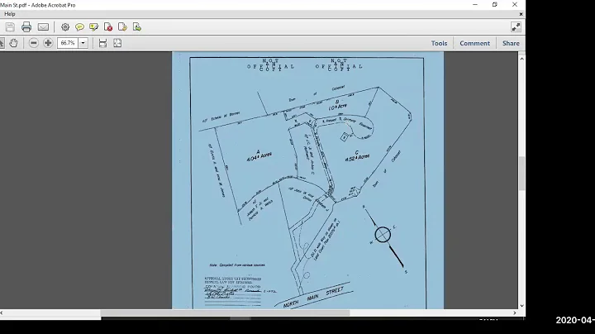Activate the selection arrow tool
This screenshot has width=595, height=334.
[2, 43]
